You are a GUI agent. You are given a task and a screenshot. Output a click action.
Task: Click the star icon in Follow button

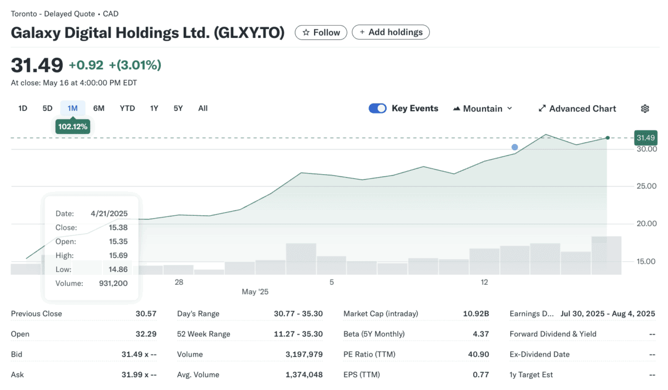click(306, 32)
